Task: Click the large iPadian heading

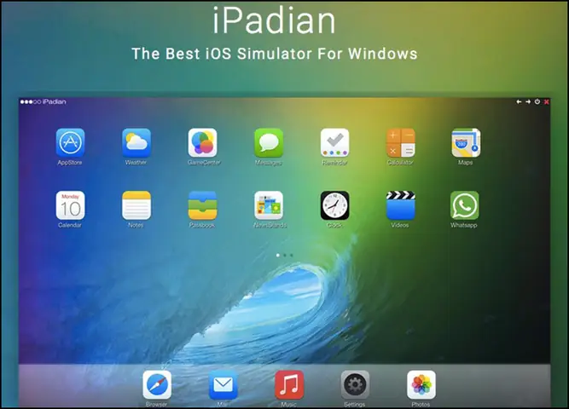Action: tap(275, 20)
